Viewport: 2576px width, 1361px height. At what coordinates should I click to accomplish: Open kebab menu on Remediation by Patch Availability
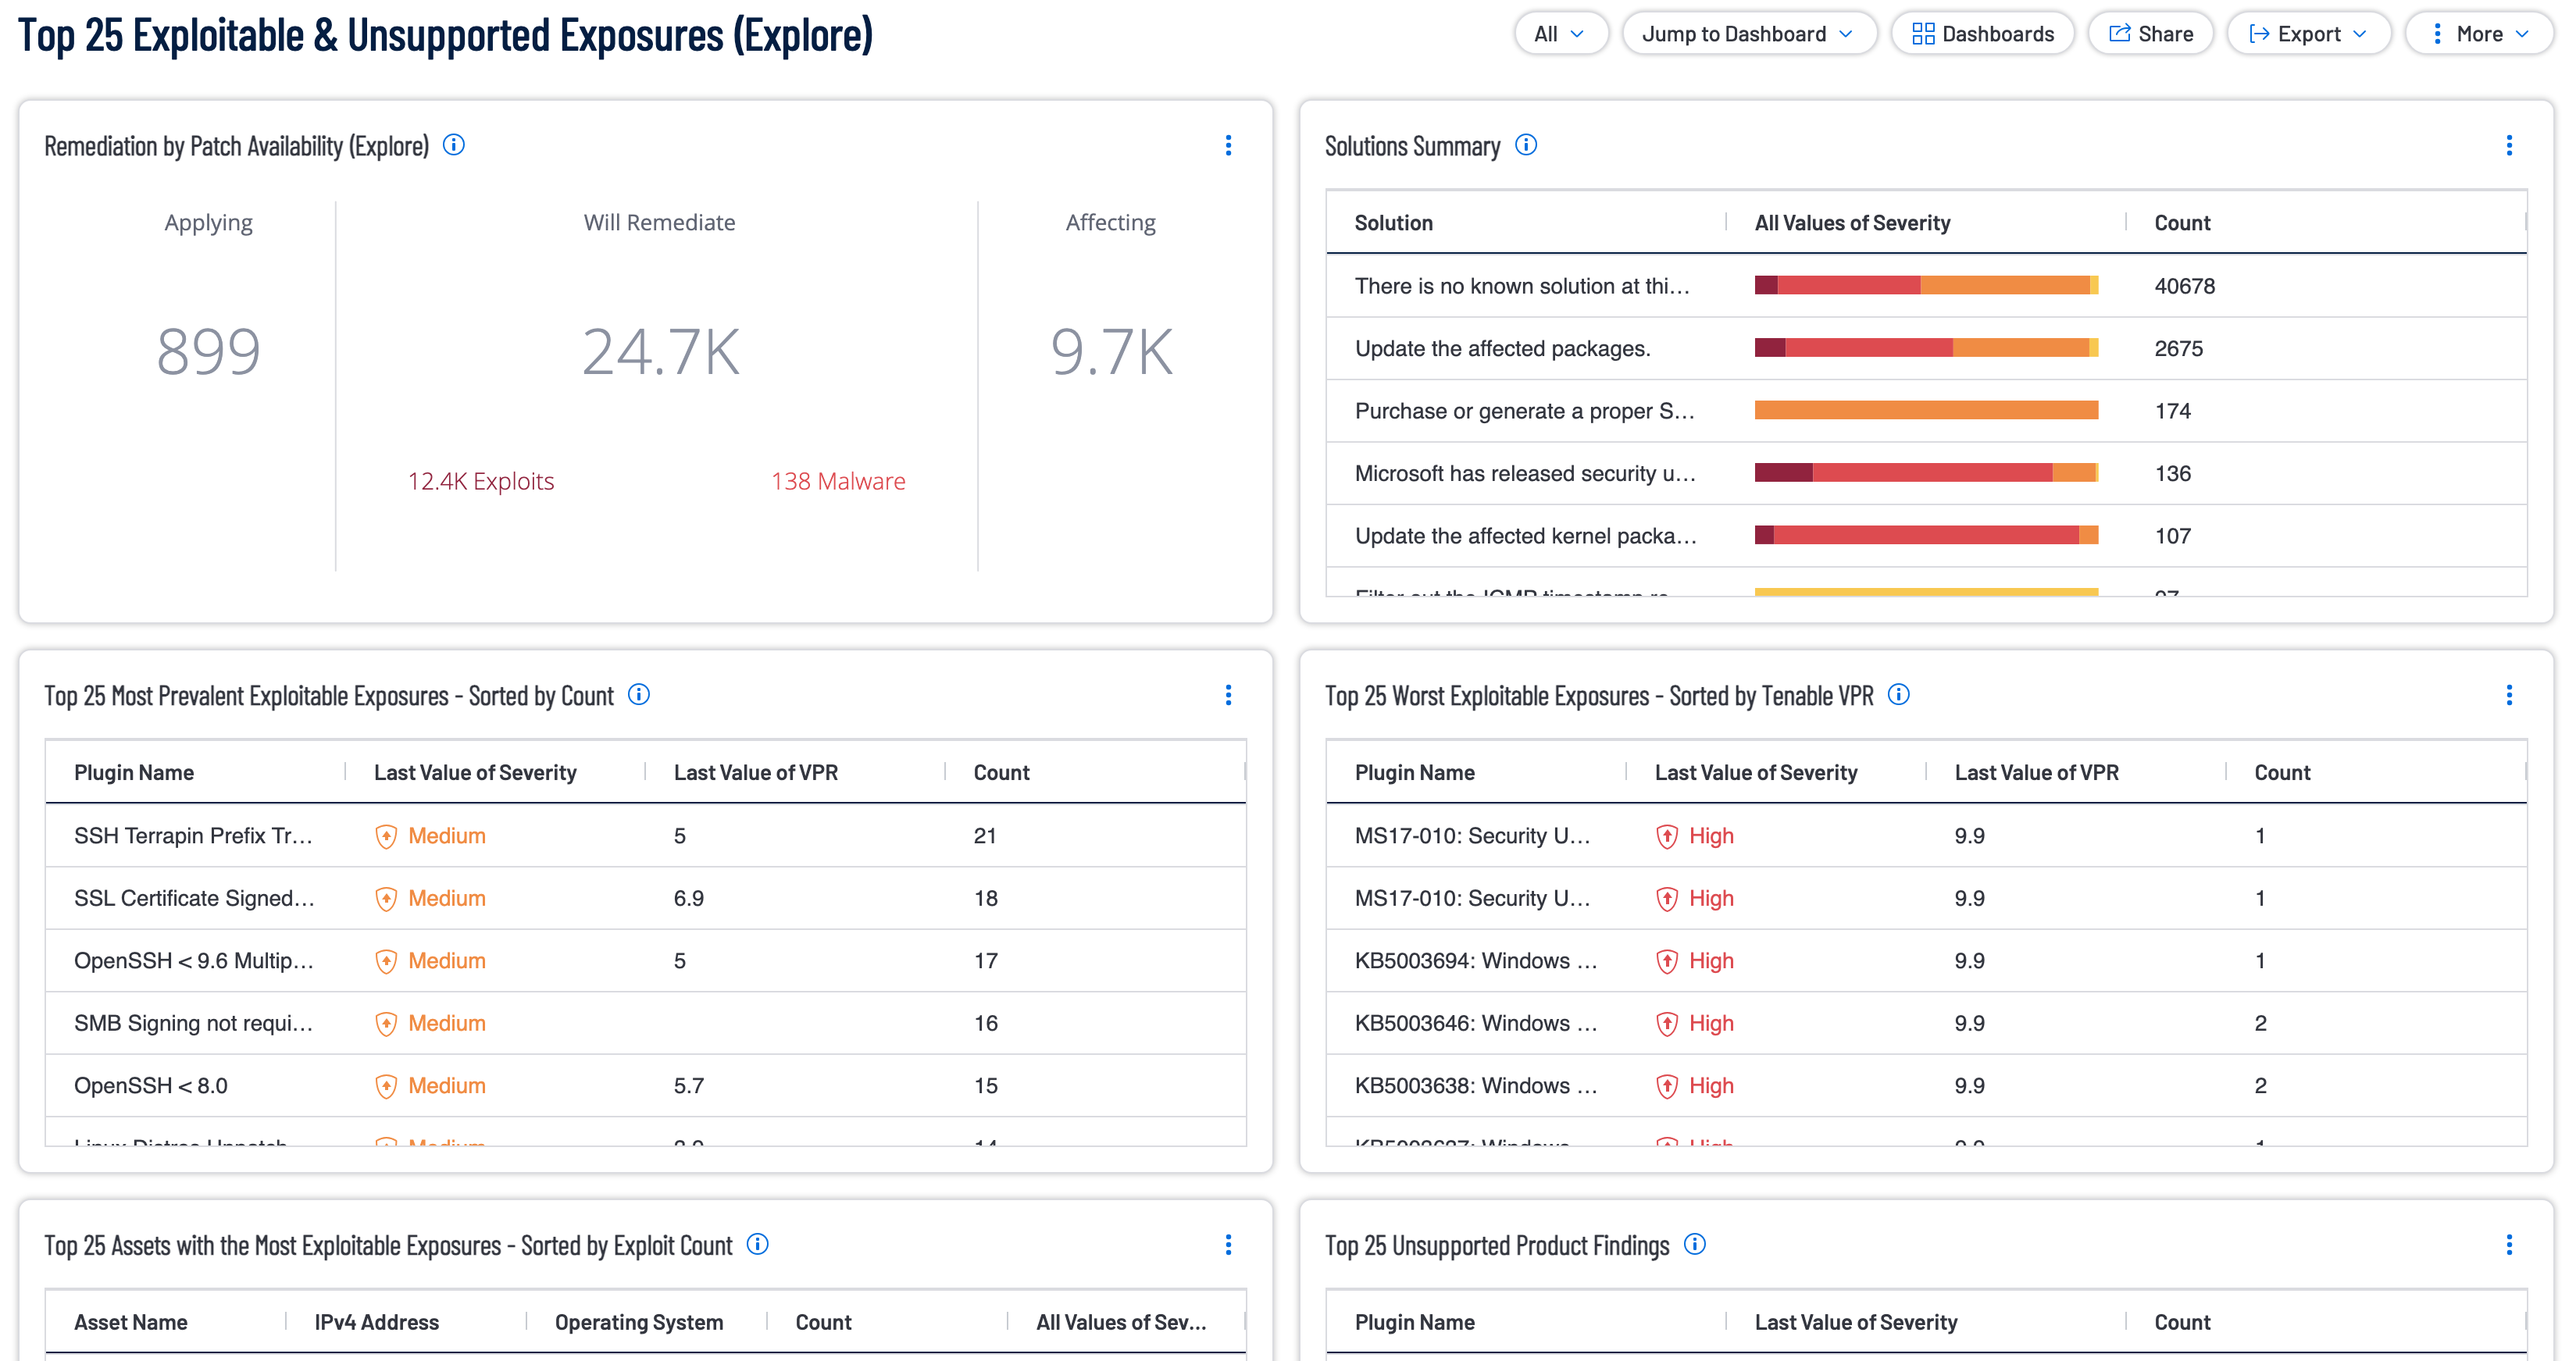pyautogui.click(x=1228, y=146)
